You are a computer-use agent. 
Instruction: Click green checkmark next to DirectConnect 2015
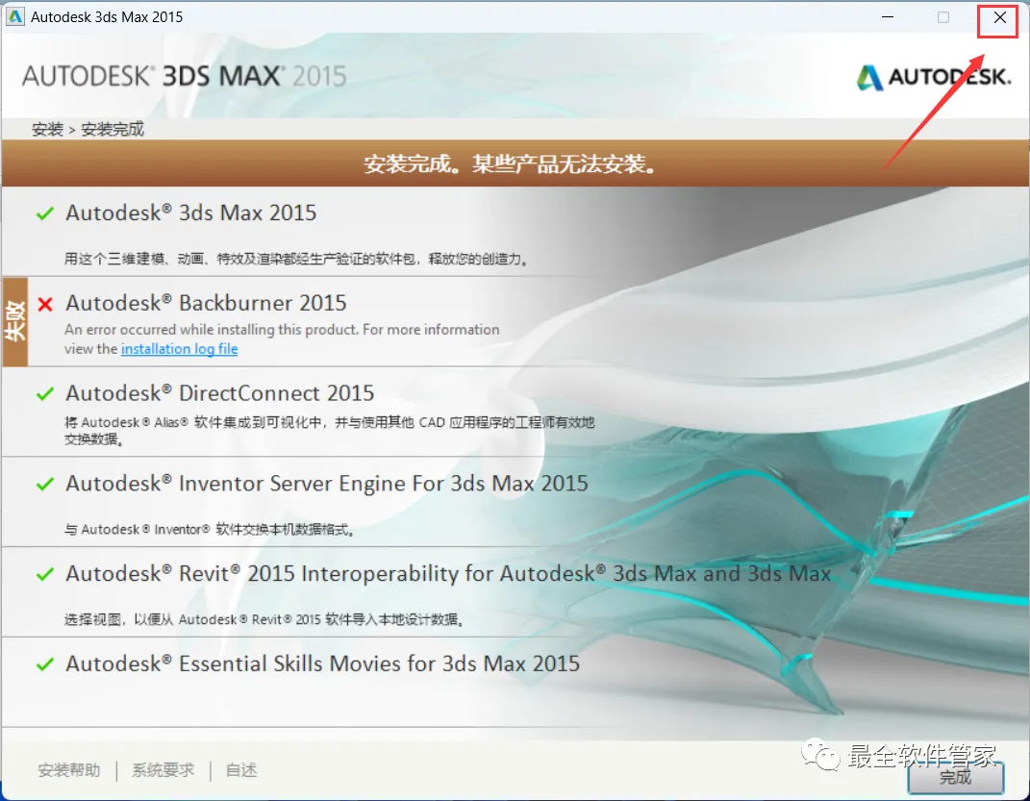coord(44,394)
